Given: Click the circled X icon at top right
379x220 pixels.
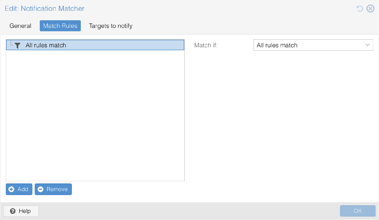Looking at the screenshot, I should pyautogui.click(x=370, y=8).
